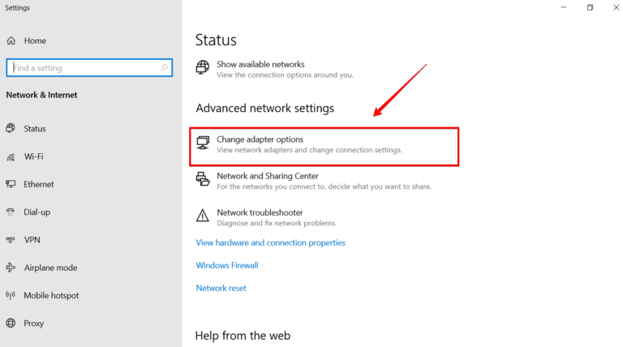Click the Ethernet monitor icon

11,184
